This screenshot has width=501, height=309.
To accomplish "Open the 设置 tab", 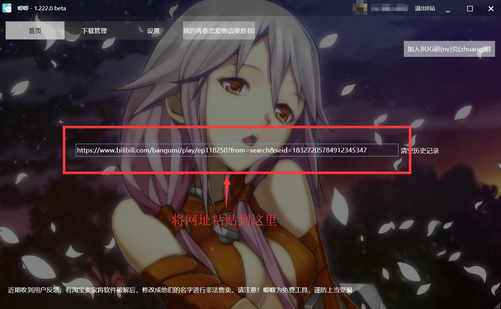I will [153, 30].
